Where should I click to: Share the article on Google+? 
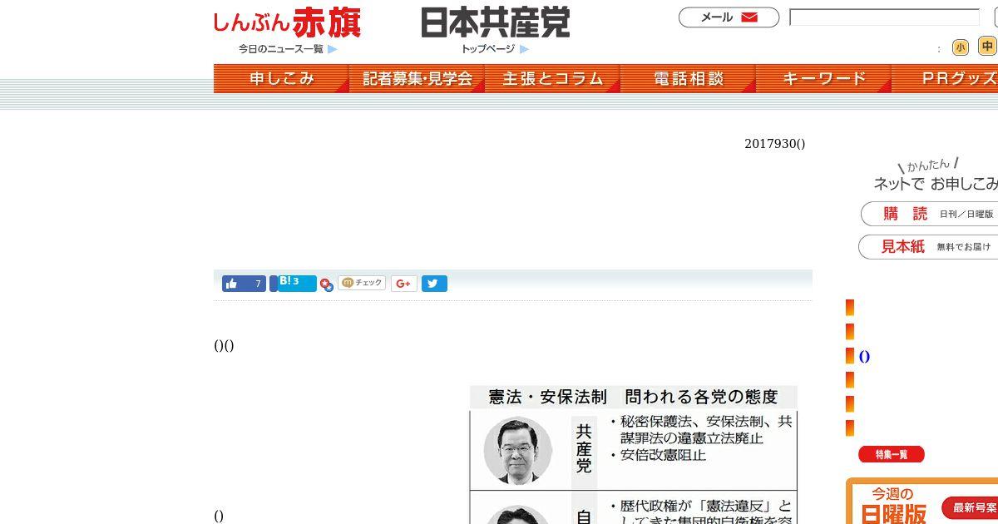point(403,284)
